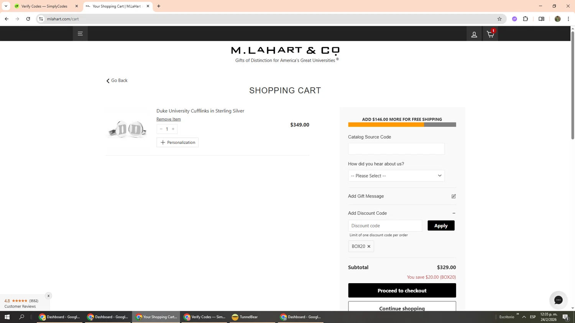Open a new browser tab
This screenshot has height=323, width=575.
point(159,6)
